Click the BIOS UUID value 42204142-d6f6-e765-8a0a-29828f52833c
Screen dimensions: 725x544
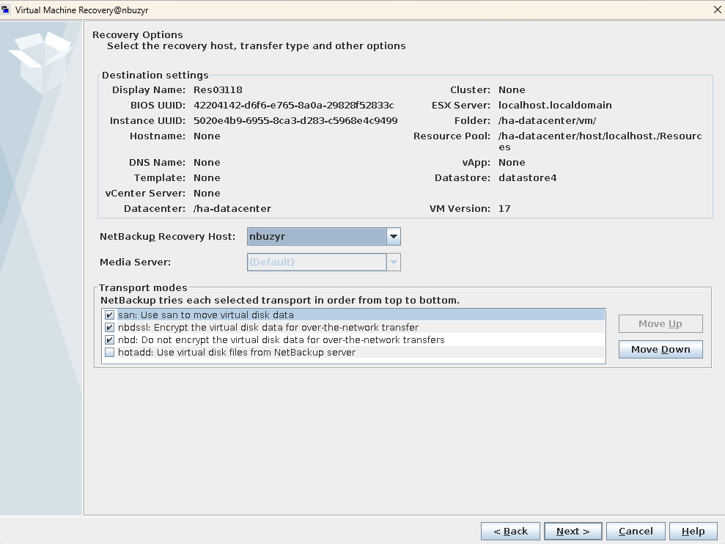[x=294, y=105]
